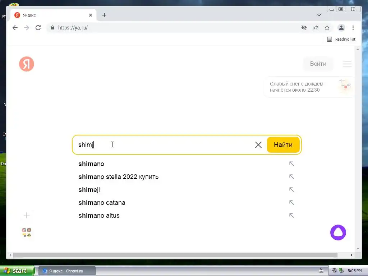This screenshot has height=276, width=368.
Task: Open the Chromium three-dot menu
Action: click(353, 28)
